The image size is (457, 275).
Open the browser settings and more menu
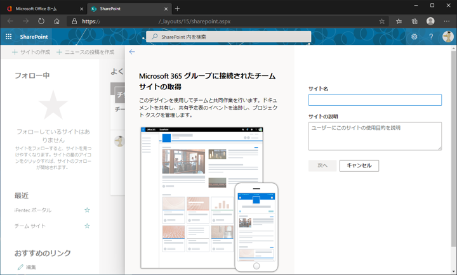[446, 22]
